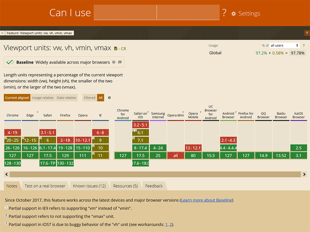Open the Notes tab

pyautogui.click(x=12, y=186)
